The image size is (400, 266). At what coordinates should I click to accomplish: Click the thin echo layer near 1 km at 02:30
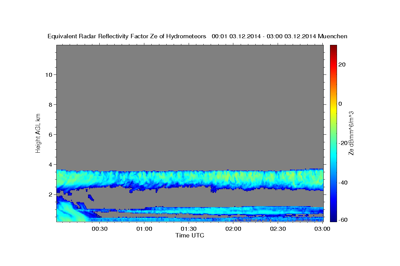point(278,211)
